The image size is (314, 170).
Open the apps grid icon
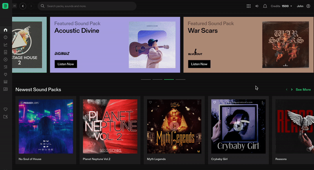[x=248, y=6]
